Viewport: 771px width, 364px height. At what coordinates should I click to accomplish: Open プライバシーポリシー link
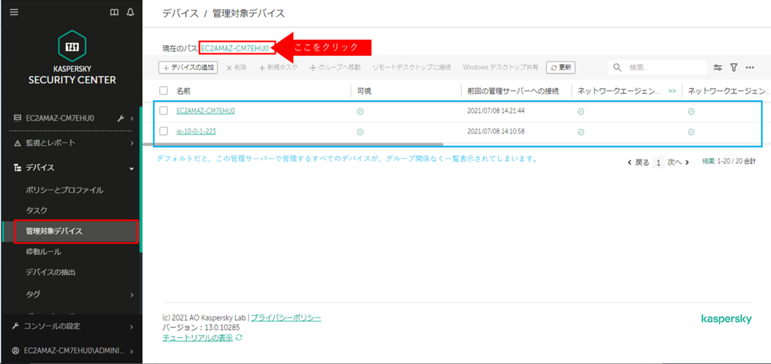[286, 318]
